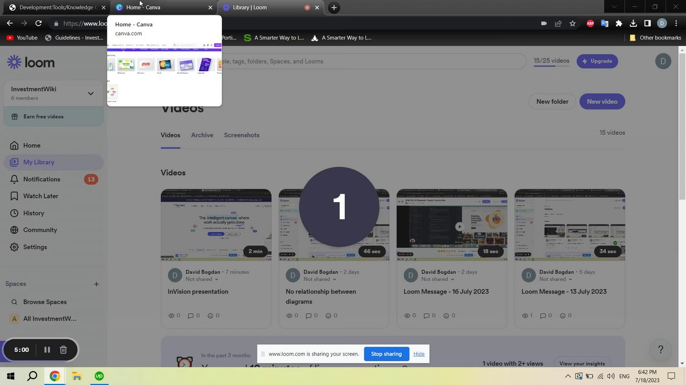Screen dimensions: 686x385
Task: Open Settings gear in the sidebar
Action: [x=14, y=247]
